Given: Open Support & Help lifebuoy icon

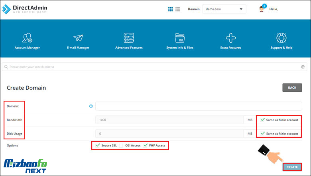Looking at the screenshot, I should (x=281, y=38).
